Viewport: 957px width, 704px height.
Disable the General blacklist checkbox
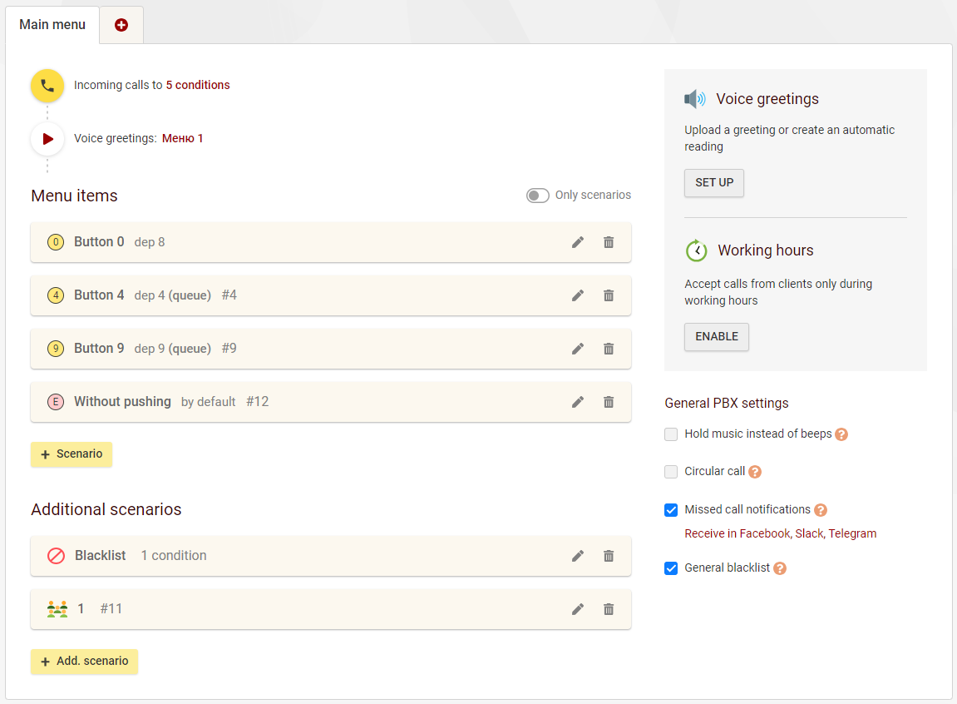pos(671,568)
